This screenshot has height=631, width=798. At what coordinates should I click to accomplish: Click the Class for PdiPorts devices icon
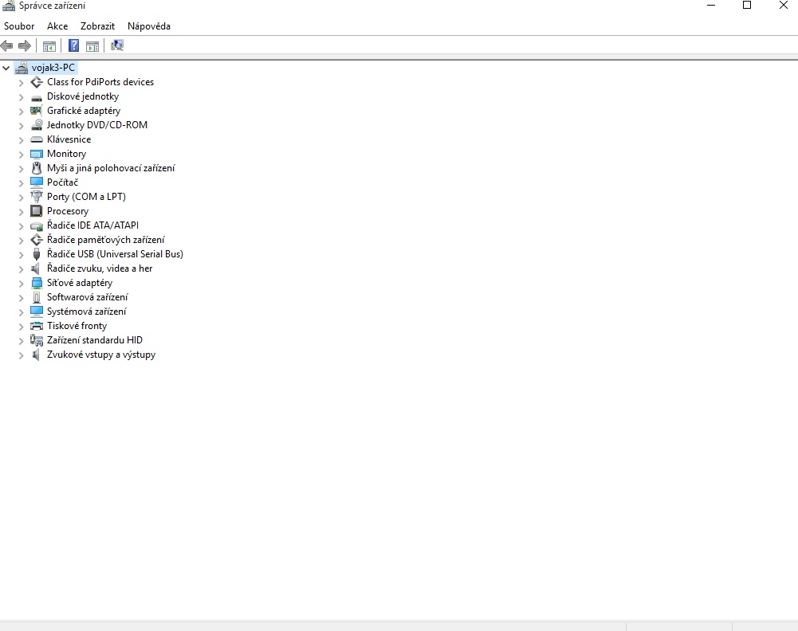[37, 82]
